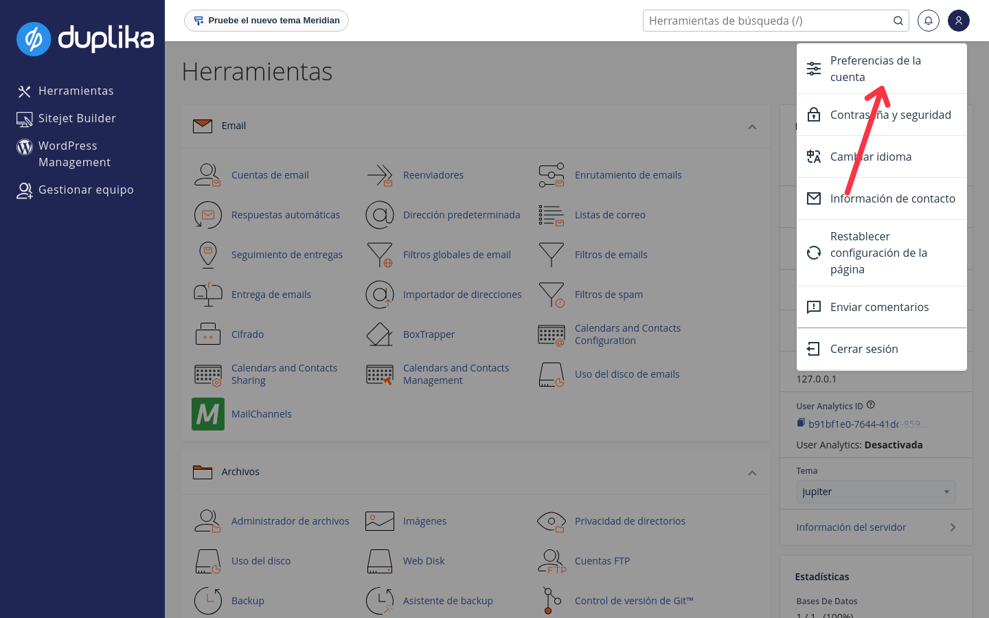The image size is (989, 618).
Task: Click the Cuentas FTP icon
Action: point(551,561)
